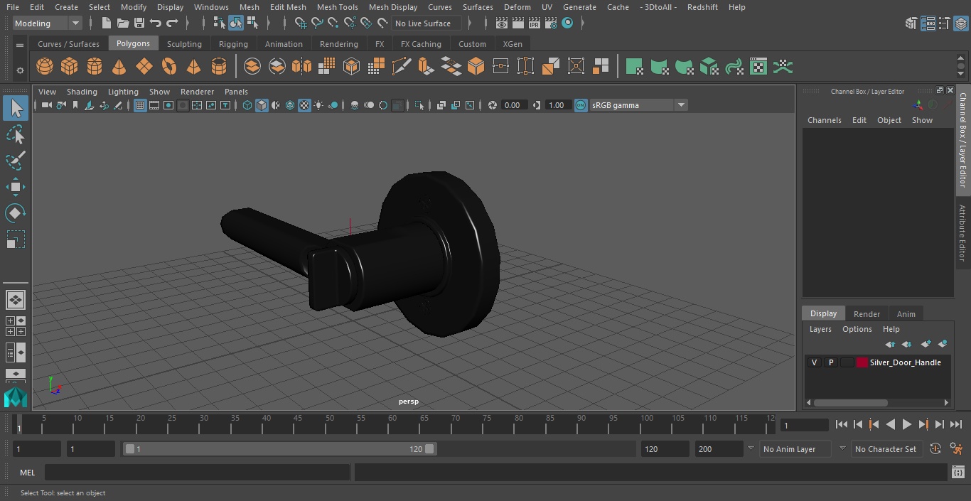Click the New Scene icon

[x=107, y=23]
